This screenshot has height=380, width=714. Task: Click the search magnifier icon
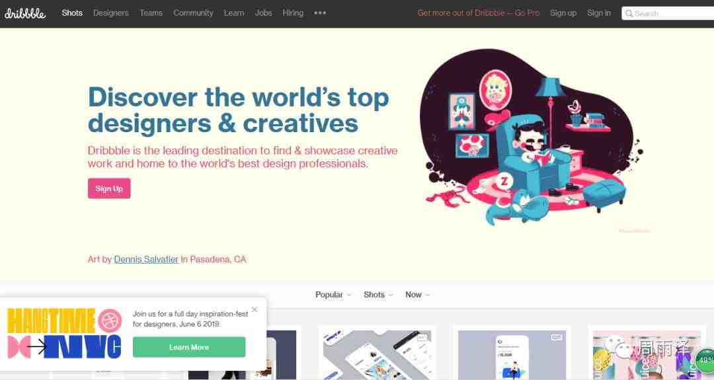629,14
